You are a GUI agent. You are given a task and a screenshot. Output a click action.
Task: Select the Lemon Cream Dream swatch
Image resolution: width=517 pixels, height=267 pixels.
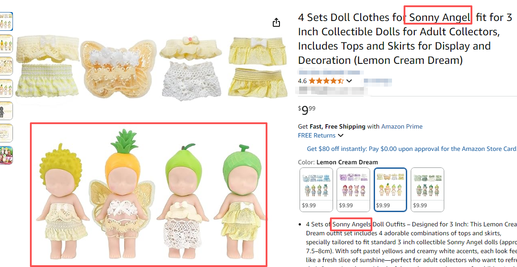click(390, 189)
